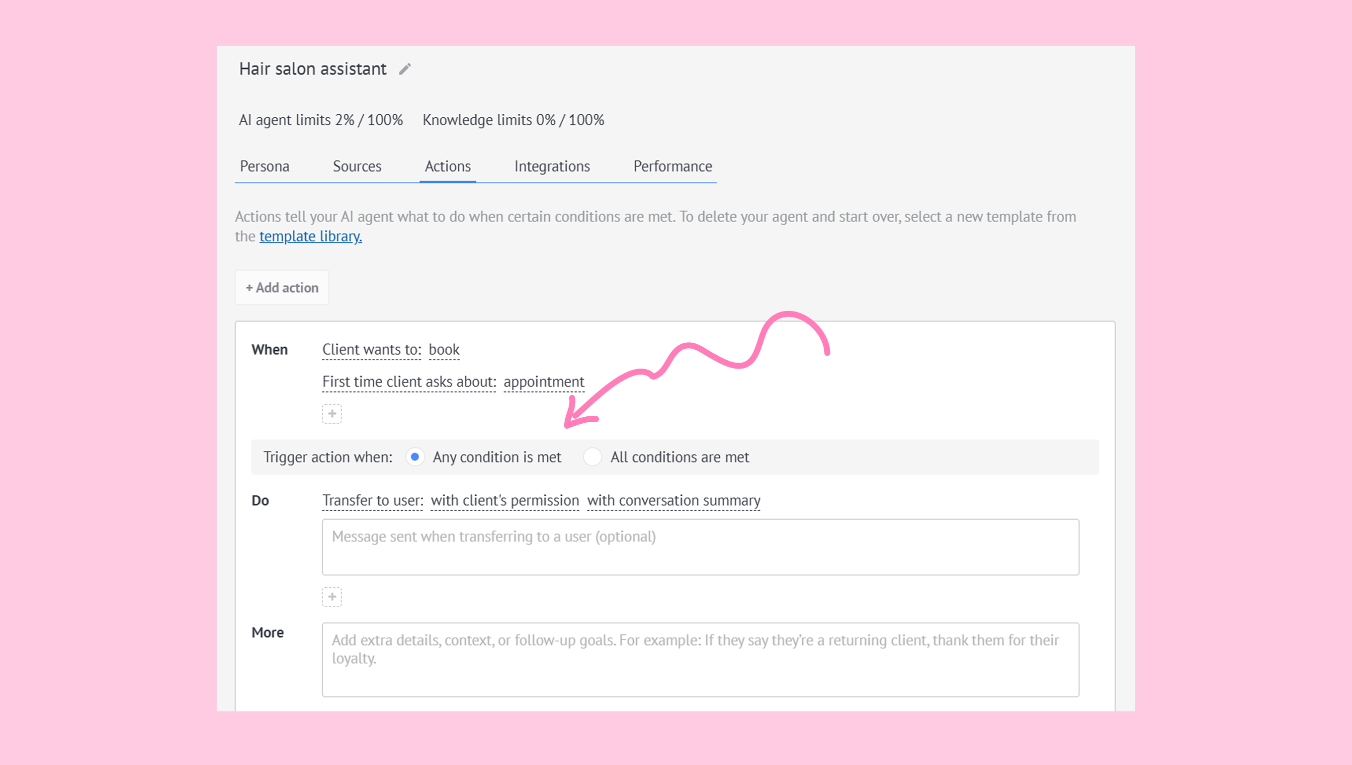Open the 'Transfer to user:' action selector
This screenshot has width=1352, height=765.
pos(373,500)
